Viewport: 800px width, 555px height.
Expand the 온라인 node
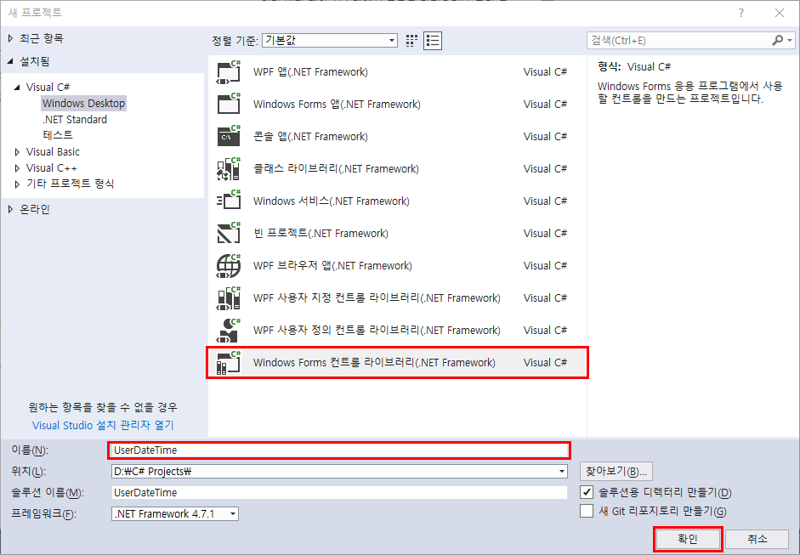tap(11, 209)
